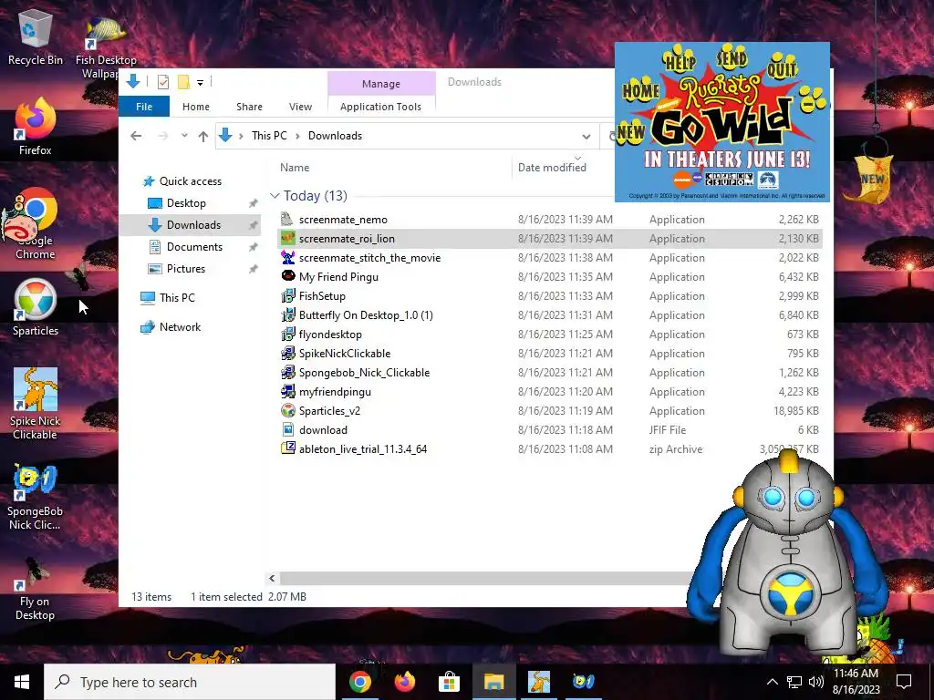934x700 pixels.
Task: Select Pictures in navigation pane
Action: (x=186, y=269)
